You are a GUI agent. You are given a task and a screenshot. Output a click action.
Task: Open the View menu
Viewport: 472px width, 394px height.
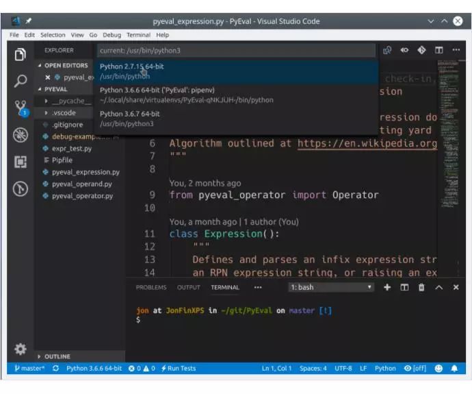pyautogui.click(x=77, y=35)
